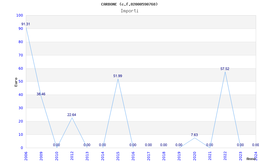Click the 0.00 data label for year 2016
259x162 pixels.
(x=133, y=145)
